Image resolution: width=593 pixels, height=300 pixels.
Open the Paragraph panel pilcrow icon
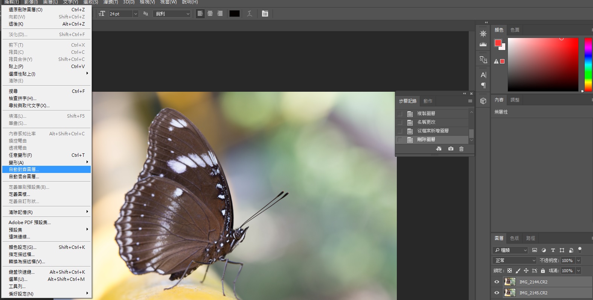[483, 85]
